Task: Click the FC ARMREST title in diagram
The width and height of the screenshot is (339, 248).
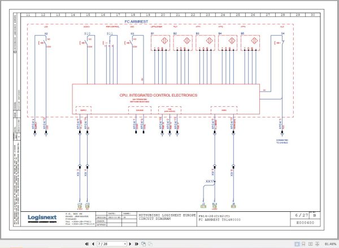Action: pos(136,21)
